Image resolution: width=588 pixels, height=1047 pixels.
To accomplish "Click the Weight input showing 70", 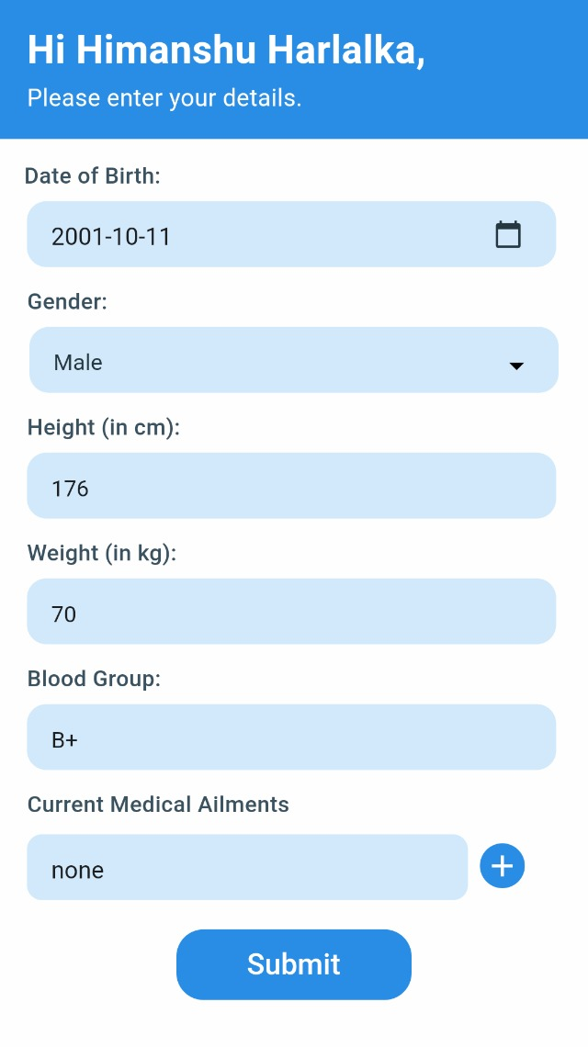I will 291,611.
